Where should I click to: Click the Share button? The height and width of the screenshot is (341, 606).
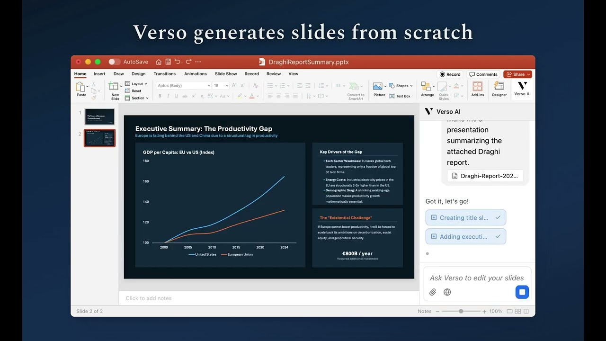517,74
